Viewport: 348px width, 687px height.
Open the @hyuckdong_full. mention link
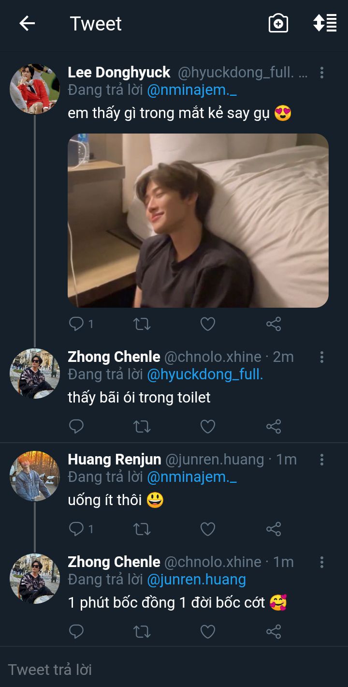[205, 374]
